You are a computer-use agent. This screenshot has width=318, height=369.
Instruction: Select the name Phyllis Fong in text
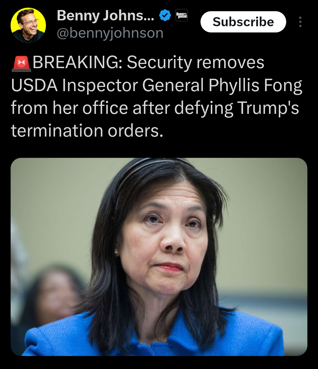255,86
